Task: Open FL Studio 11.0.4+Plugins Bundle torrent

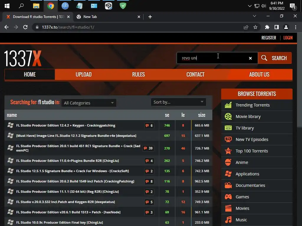Action: click(68, 161)
